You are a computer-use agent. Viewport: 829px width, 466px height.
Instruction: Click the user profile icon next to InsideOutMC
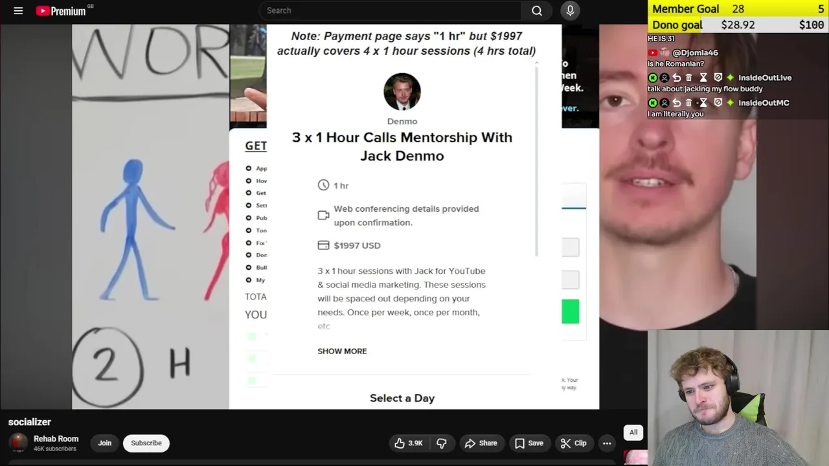coord(664,103)
